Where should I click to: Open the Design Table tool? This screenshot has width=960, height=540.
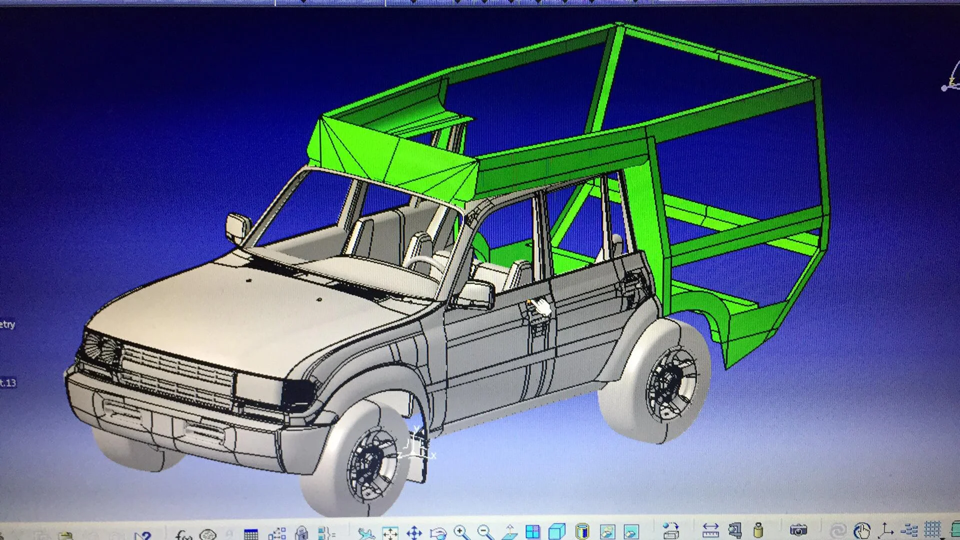[251, 534]
